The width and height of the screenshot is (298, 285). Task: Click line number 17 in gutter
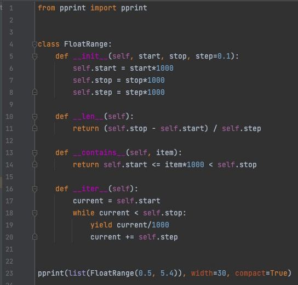point(9,201)
